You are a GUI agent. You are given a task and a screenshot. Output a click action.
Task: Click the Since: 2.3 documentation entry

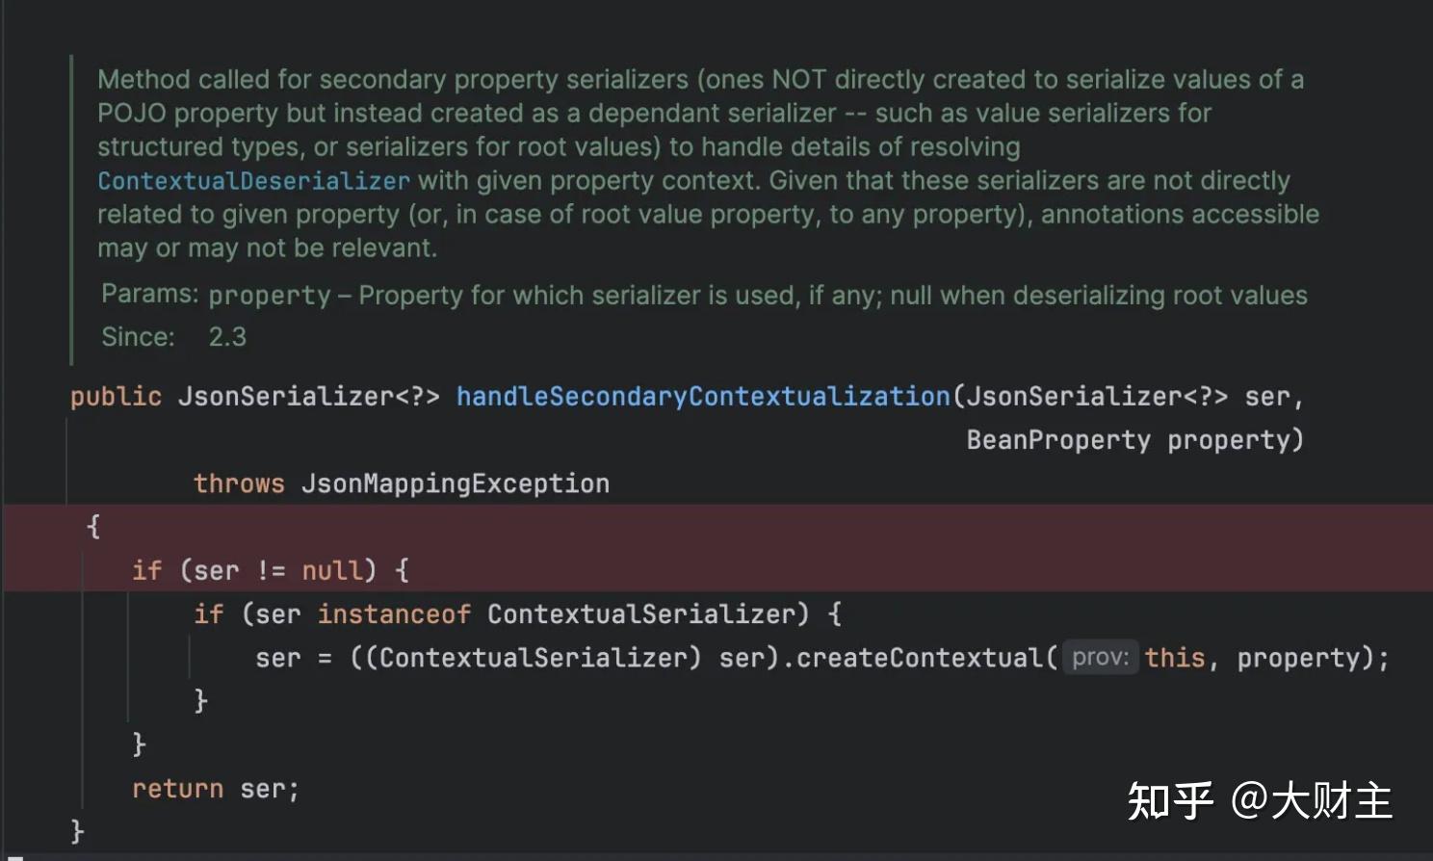pos(173,336)
